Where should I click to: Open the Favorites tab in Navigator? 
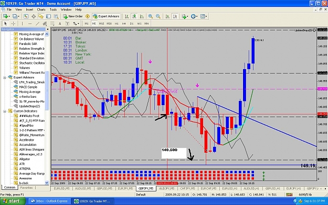click(26, 188)
